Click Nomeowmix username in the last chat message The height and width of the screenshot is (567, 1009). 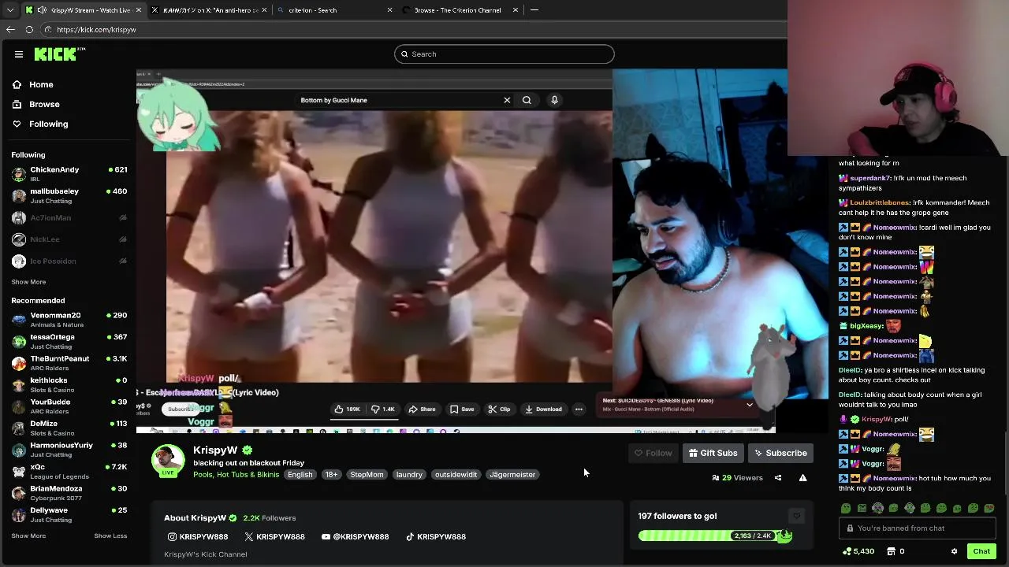click(895, 479)
